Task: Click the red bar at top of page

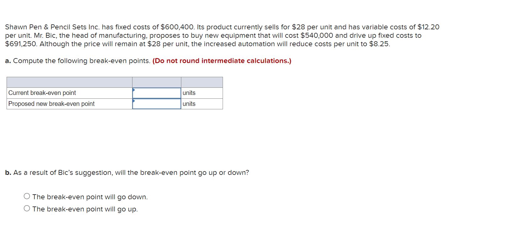Action: click(x=258, y=2)
